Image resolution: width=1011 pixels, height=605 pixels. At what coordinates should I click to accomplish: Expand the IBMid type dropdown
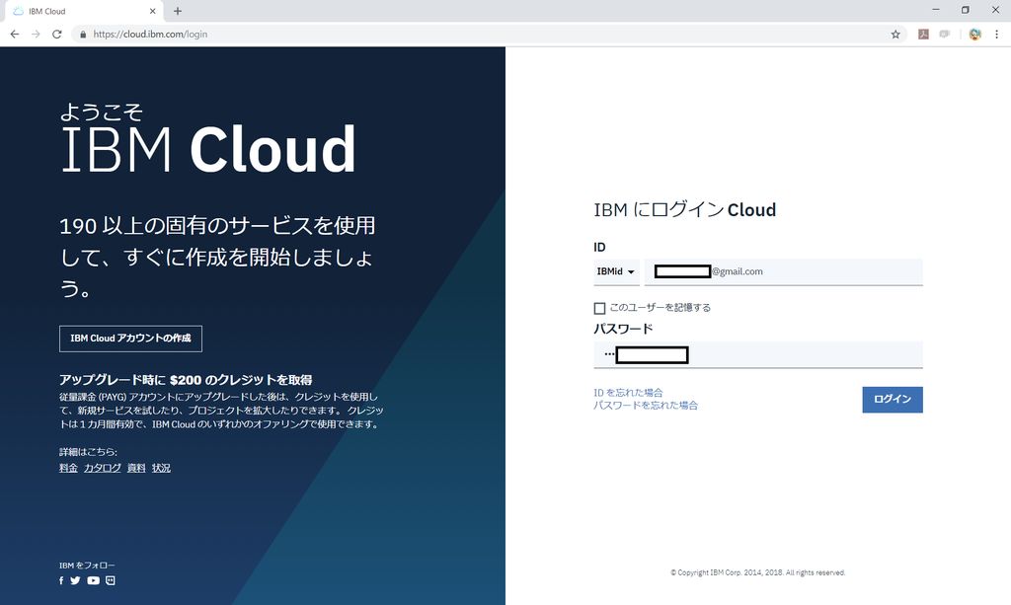pos(616,271)
